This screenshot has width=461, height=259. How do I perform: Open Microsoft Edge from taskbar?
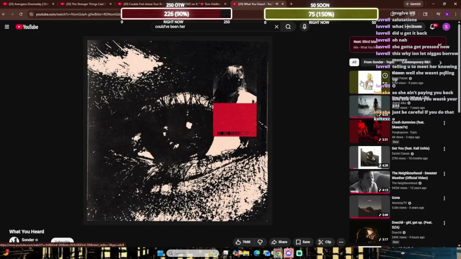point(257,253)
